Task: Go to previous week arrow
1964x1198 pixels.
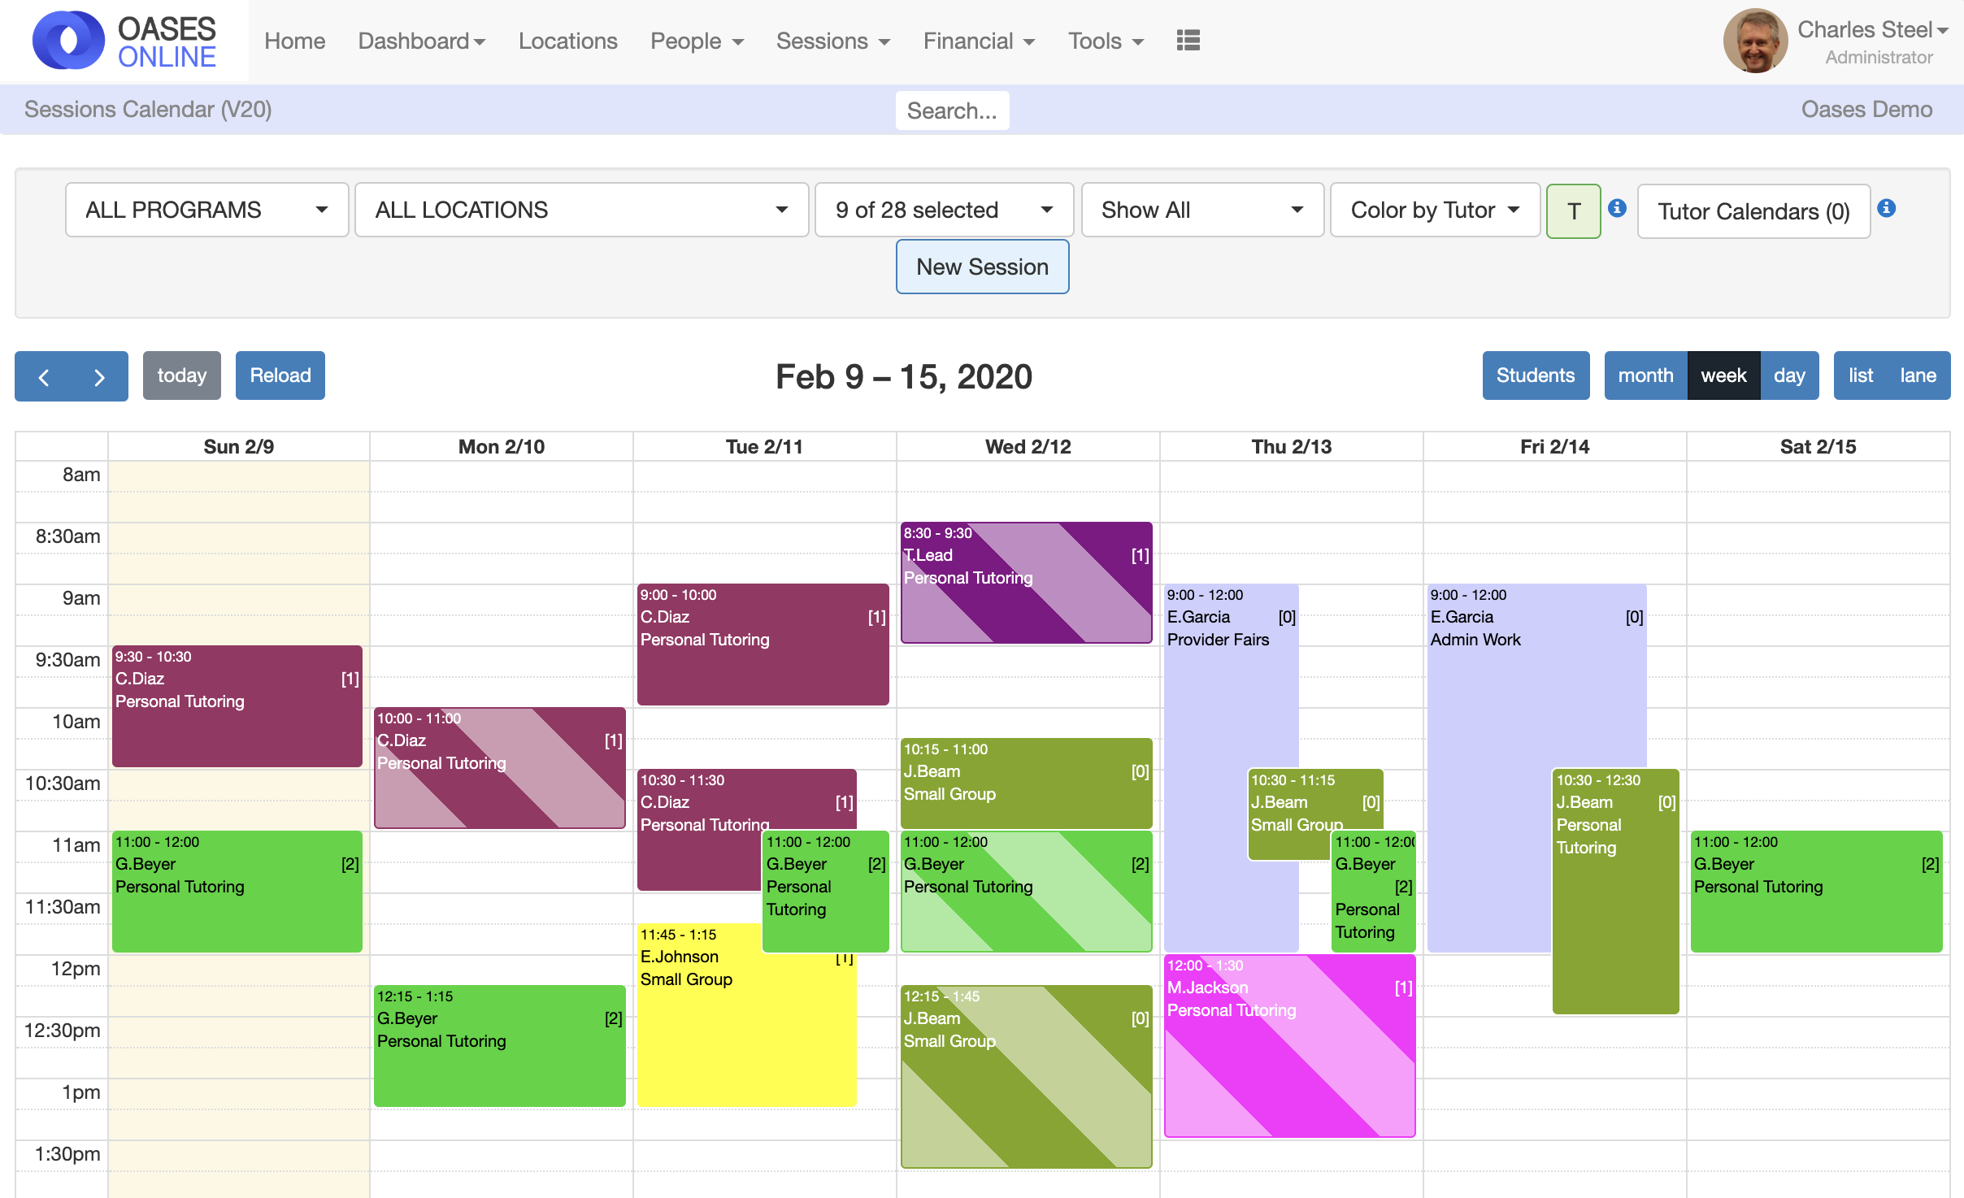Action: point(44,376)
